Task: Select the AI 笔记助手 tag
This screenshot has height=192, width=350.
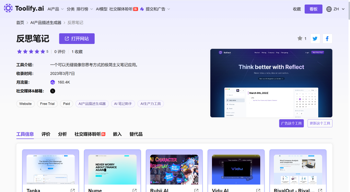Action: tap(123, 104)
